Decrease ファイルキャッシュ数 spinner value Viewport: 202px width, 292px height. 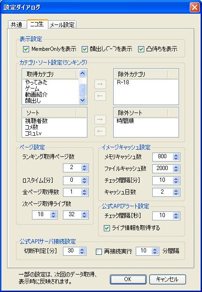point(176,170)
